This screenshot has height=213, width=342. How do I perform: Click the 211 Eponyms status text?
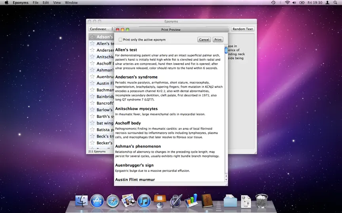pos(97,151)
